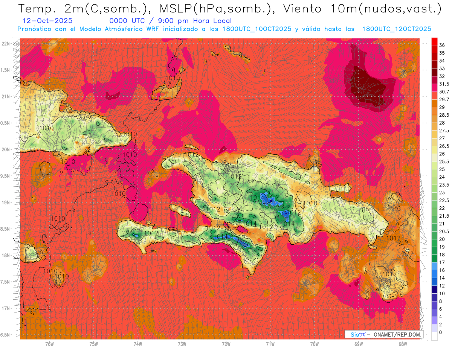Viewport: 452px width, 349px height.
Task: Click the '73W' longitude label
Action: click(182, 344)
